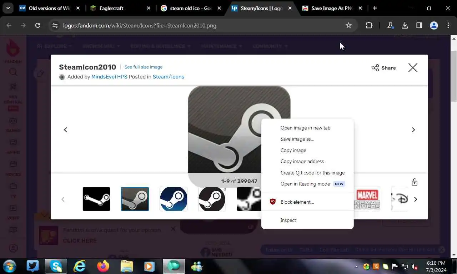Viewport: 457px width, 274px height.
Task: Open Skype from the taskbar
Action: click(x=56, y=267)
